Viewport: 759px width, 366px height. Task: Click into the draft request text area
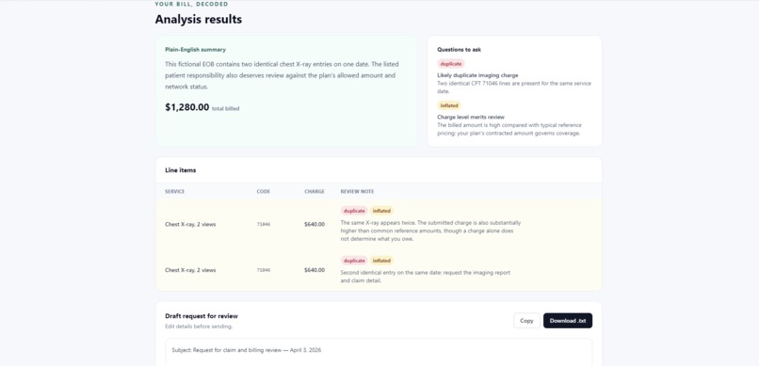point(379,353)
